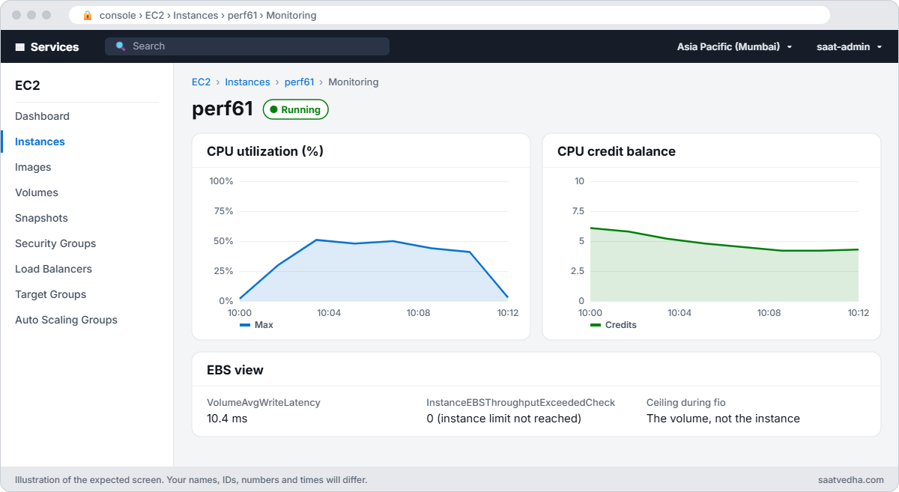Image resolution: width=899 pixels, height=492 pixels.
Task: Go to Images in the sidebar
Action: pyautogui.click(x=33, y=167)
